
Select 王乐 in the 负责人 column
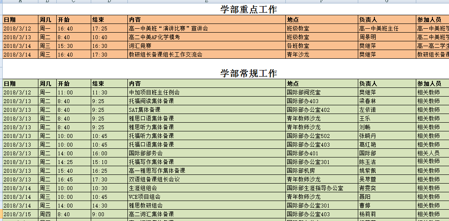(x=387, y=118)
